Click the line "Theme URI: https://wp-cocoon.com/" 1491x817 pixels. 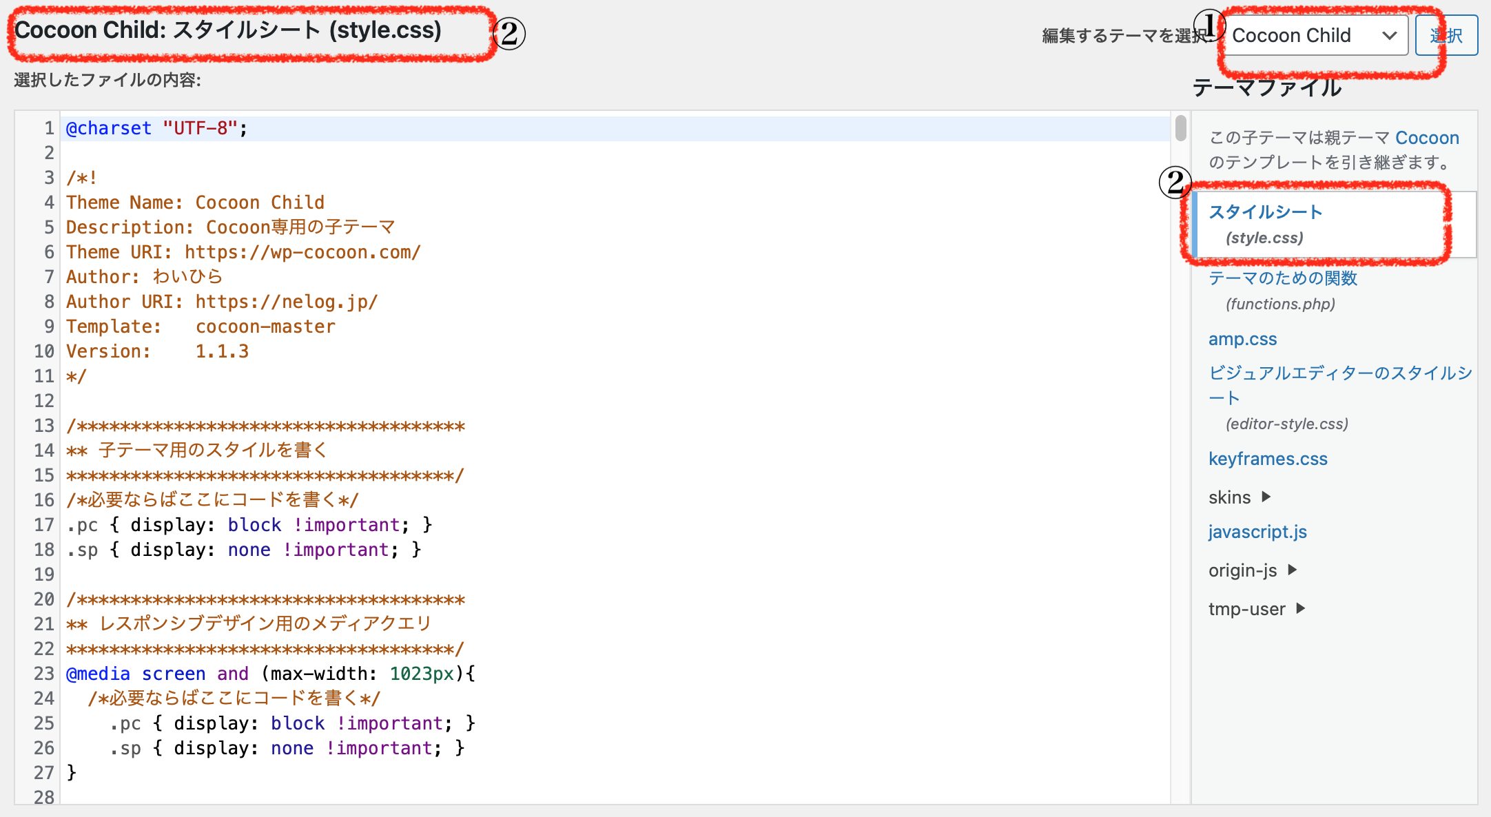pos(243,252)
